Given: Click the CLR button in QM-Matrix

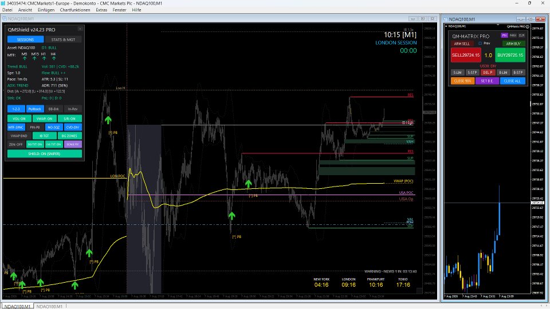Looking at the screenshot, I should pyautogui.click(x=521, y=35).
